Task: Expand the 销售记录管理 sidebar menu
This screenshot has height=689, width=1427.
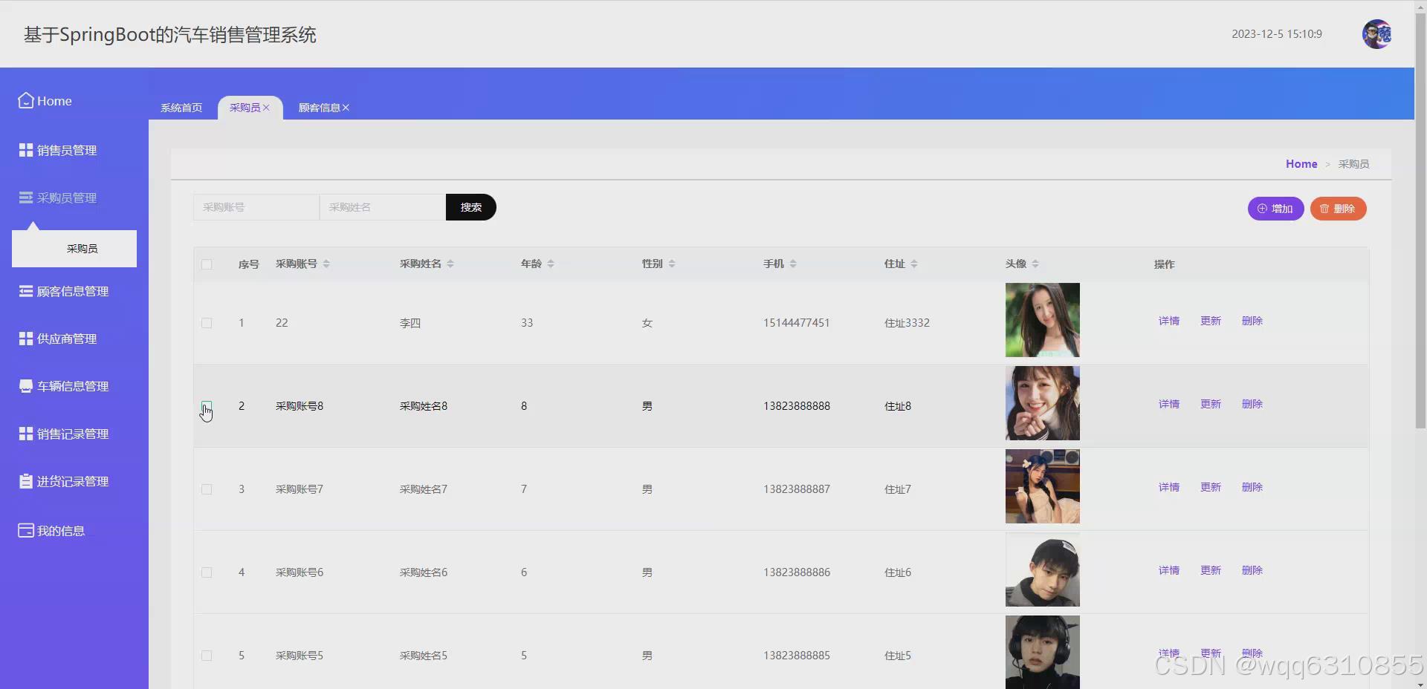Action: coord(73,434)
